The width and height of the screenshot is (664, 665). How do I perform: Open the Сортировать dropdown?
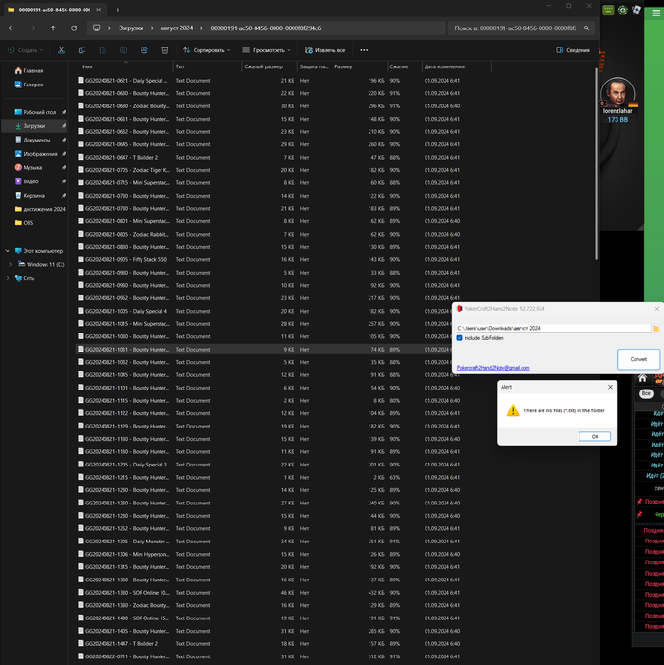coord(206,50)
